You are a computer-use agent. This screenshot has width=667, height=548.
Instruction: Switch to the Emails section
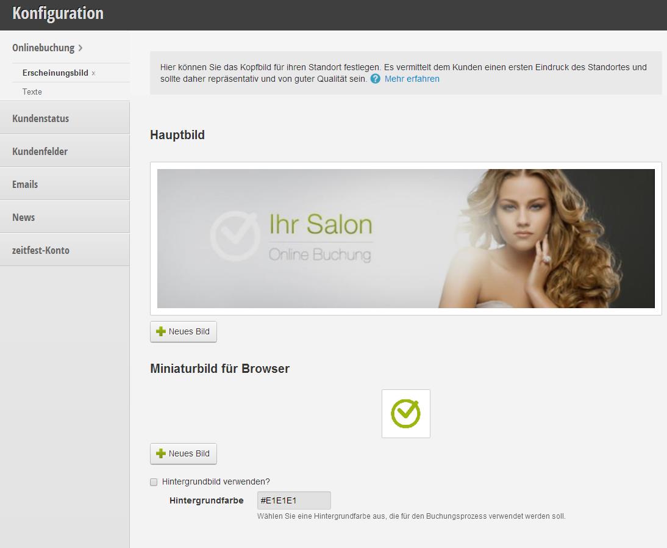pos(25,184)
